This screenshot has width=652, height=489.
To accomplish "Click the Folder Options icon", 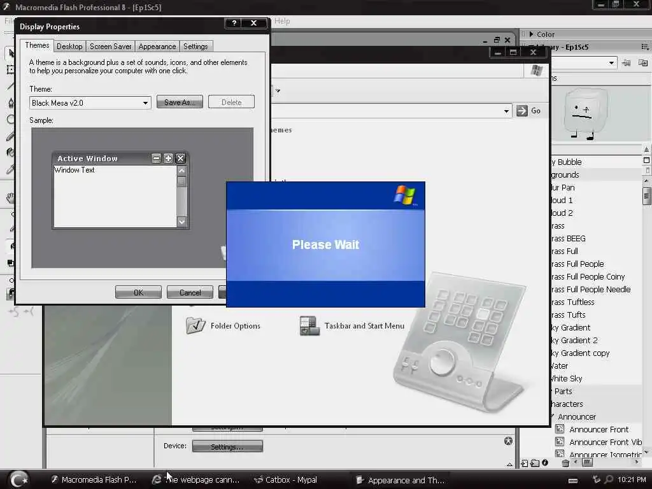I will [196, 325].
